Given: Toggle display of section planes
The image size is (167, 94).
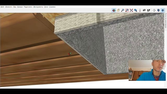Looking at the screenshot, I should tap(158, 10).
